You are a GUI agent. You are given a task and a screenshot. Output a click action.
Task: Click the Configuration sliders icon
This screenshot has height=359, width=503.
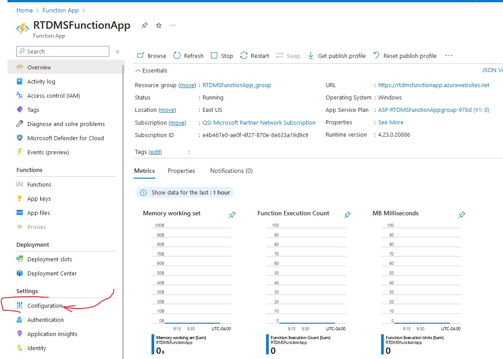[x=19, y=306]
